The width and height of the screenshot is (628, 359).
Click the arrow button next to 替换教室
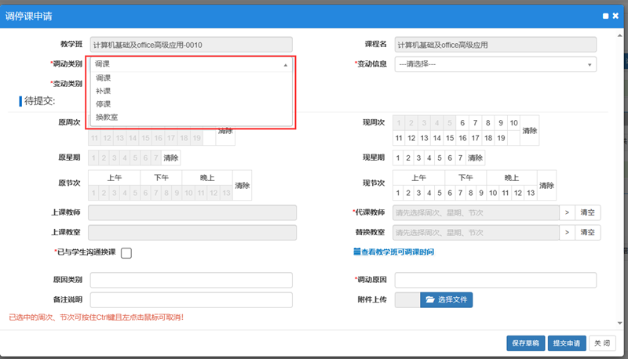pos(567,233)
